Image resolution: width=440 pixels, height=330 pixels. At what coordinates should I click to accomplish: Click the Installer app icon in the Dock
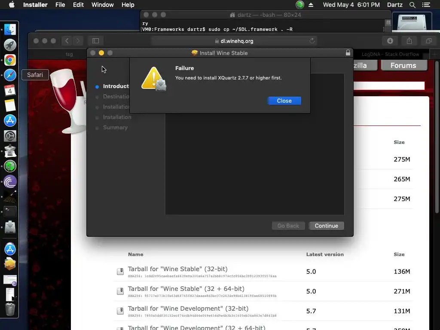tap(10, 227)
